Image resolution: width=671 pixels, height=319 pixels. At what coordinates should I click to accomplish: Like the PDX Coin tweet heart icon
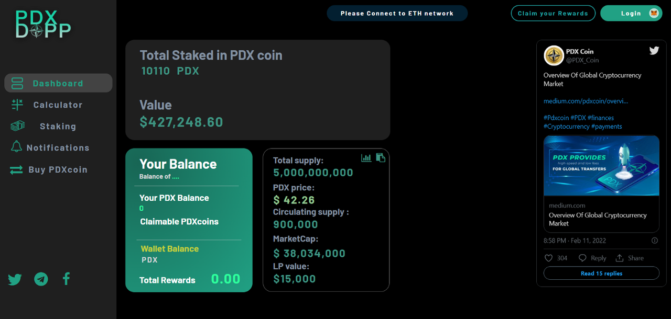click(x=549, y=258)
